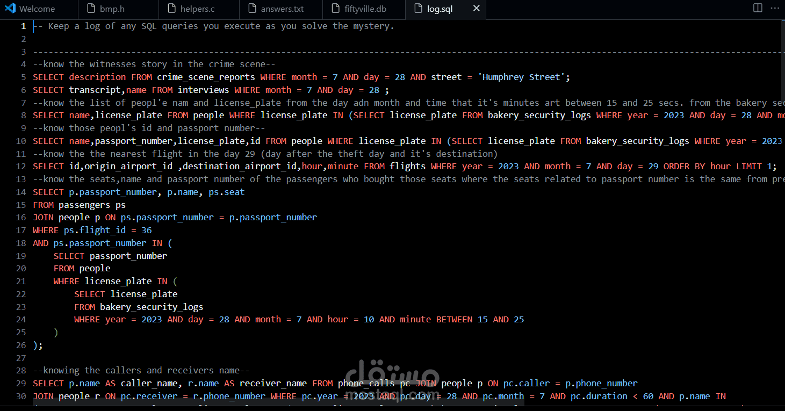
Task: Click 'ps.seat' on line 14
Action: (226, 192)
